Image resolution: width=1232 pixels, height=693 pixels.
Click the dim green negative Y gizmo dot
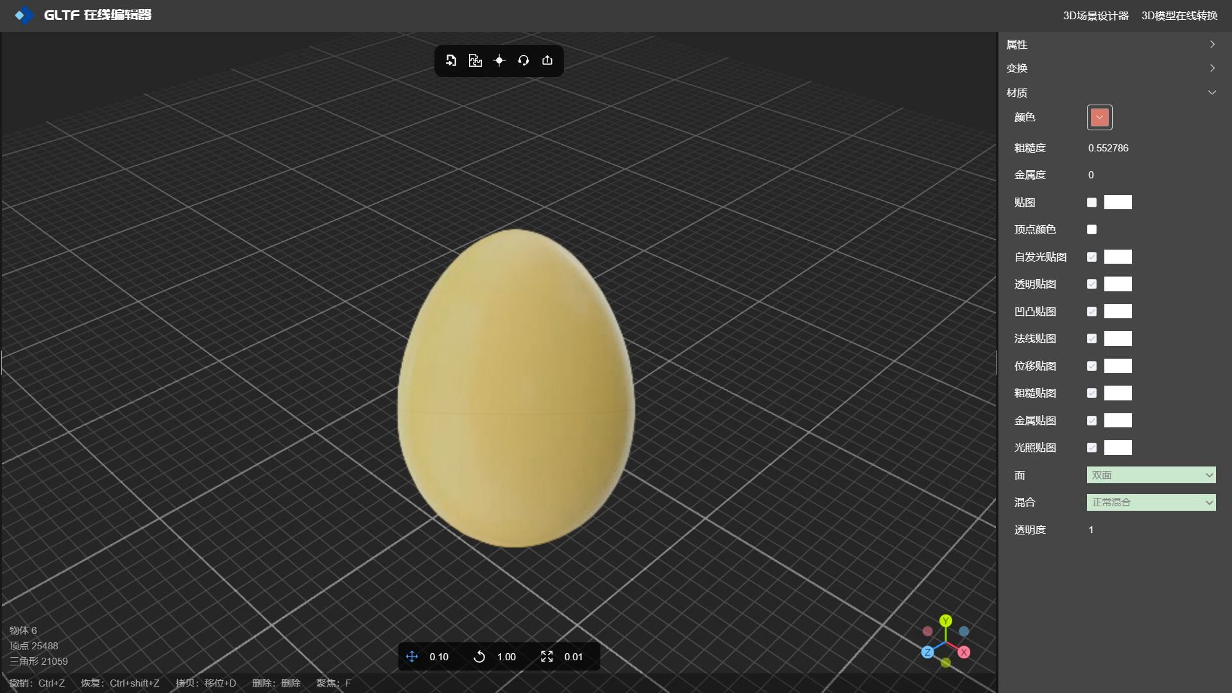[x=946, y=662]
